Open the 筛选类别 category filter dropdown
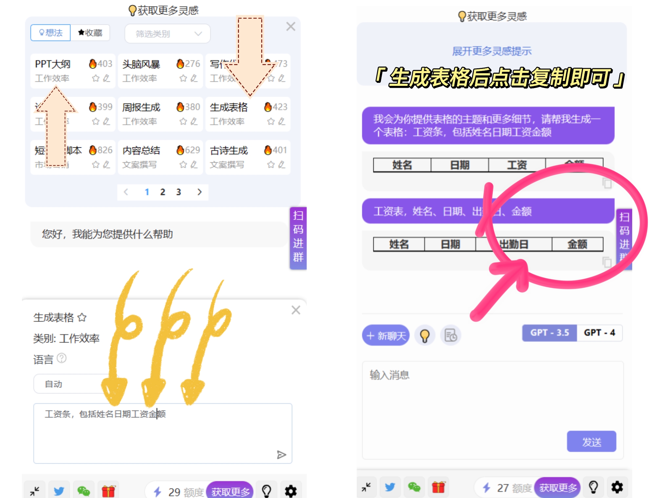 pos(168,34)
